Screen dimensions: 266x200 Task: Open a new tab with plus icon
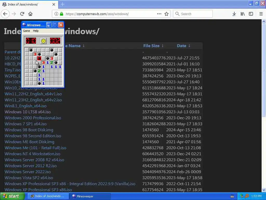coord(63,4)
